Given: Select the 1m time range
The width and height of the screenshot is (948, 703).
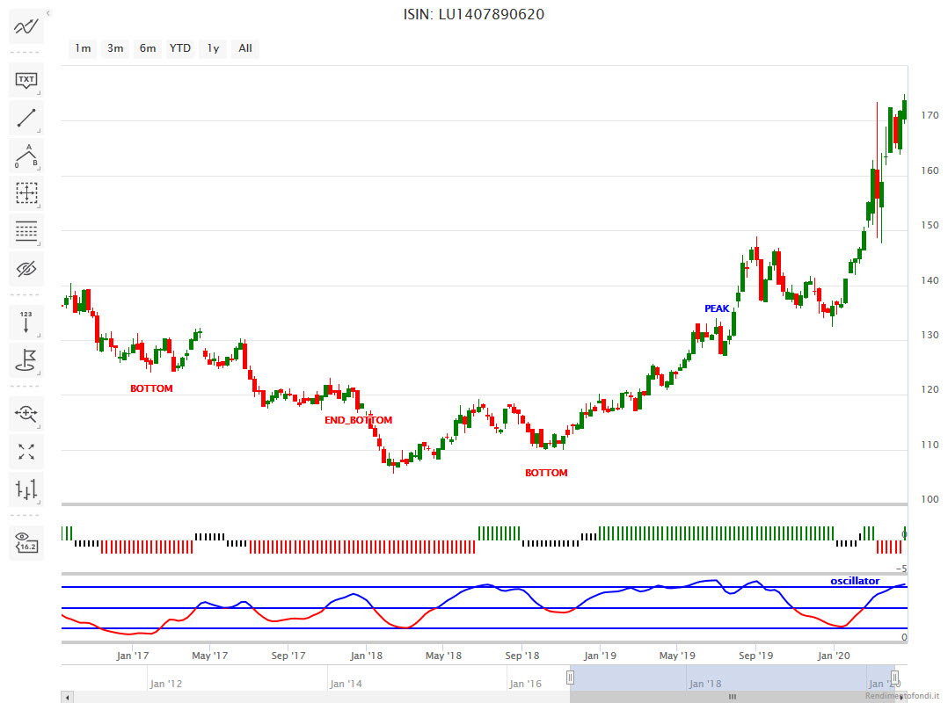Looking at the screenshot, I should tap(83, 48).
